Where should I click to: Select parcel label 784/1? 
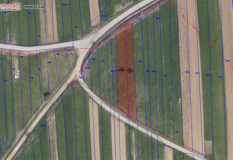(178, 132)
